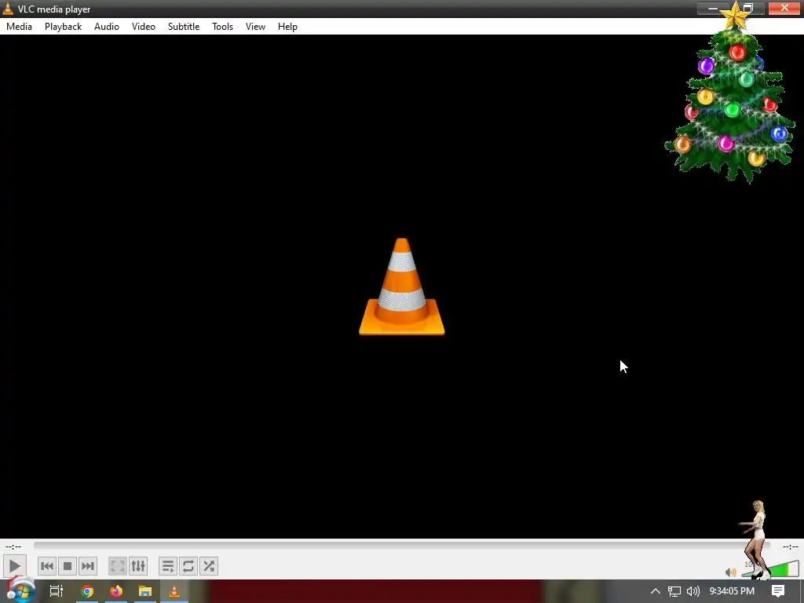The image size is (804, 603).
Task: Open the Subtitle menu
Action: tap(184, 27)
